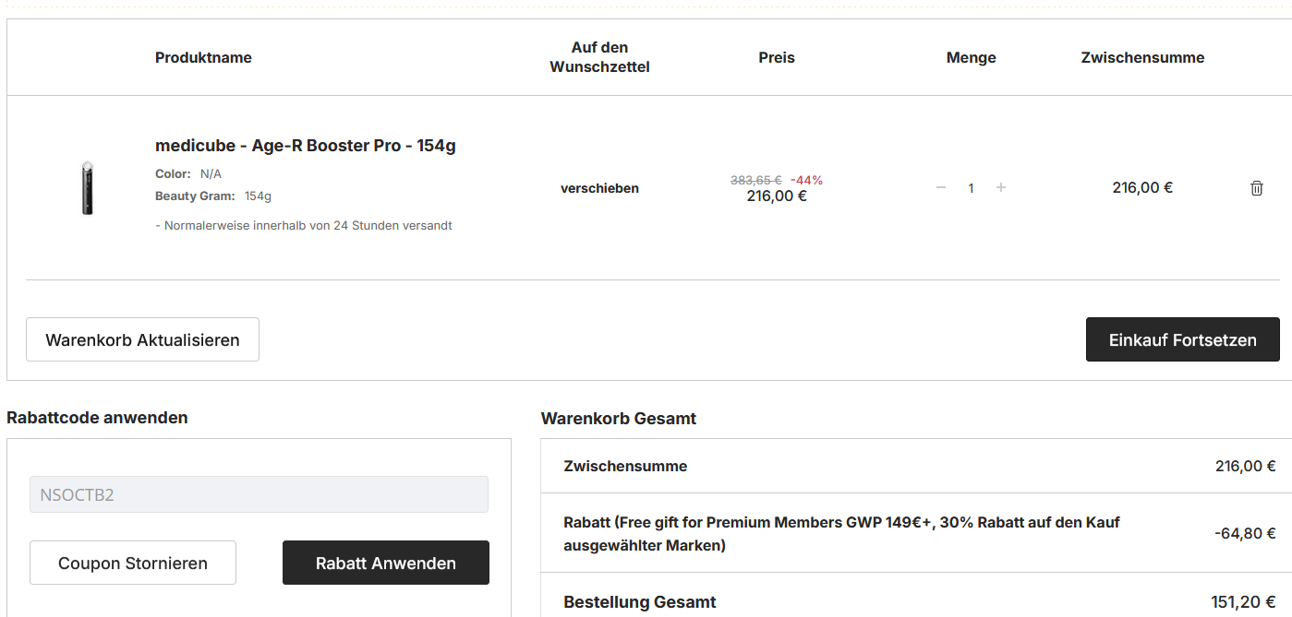Screen dimensions: 1292x617
Task: Move item to wishlist via verschieben
Action: point(599,188)
